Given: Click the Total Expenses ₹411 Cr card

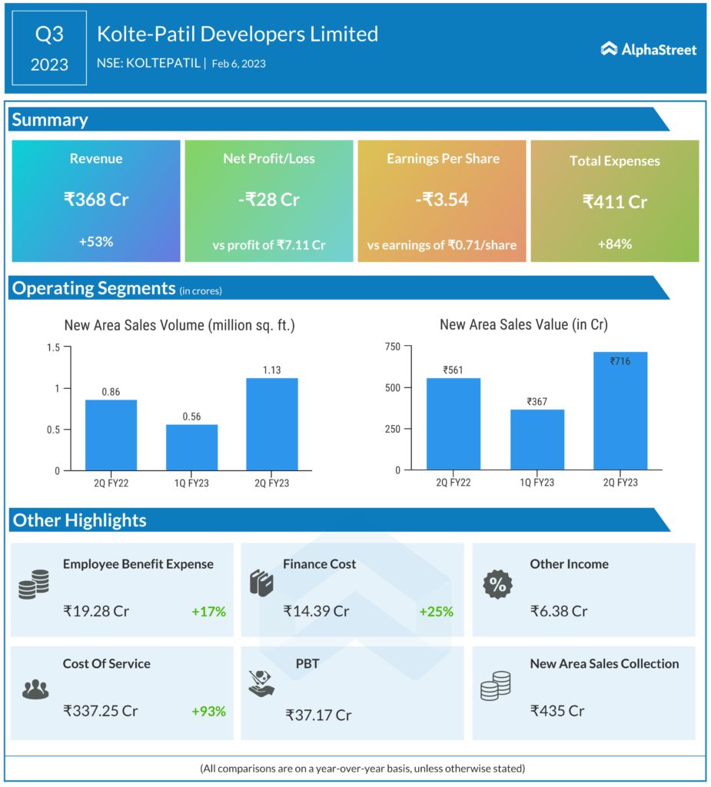Looking at the screenshot, I should pyautogui.click(x=615, y=201).
